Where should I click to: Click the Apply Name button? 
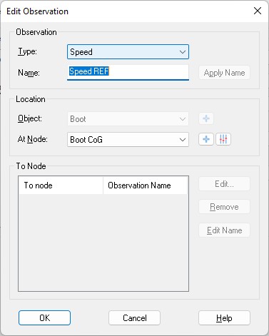[x=224, y=73]
